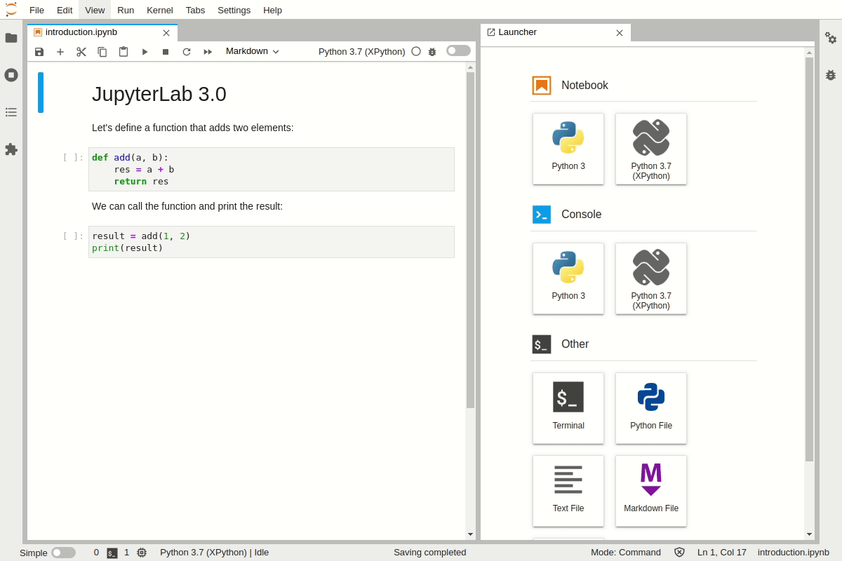
Task: Cut the selected cells
Action: (x=81, y=51)
